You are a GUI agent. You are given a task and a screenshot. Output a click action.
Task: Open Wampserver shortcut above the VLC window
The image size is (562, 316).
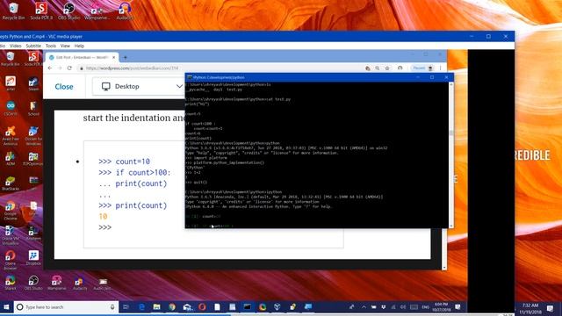tap(97, 11)
